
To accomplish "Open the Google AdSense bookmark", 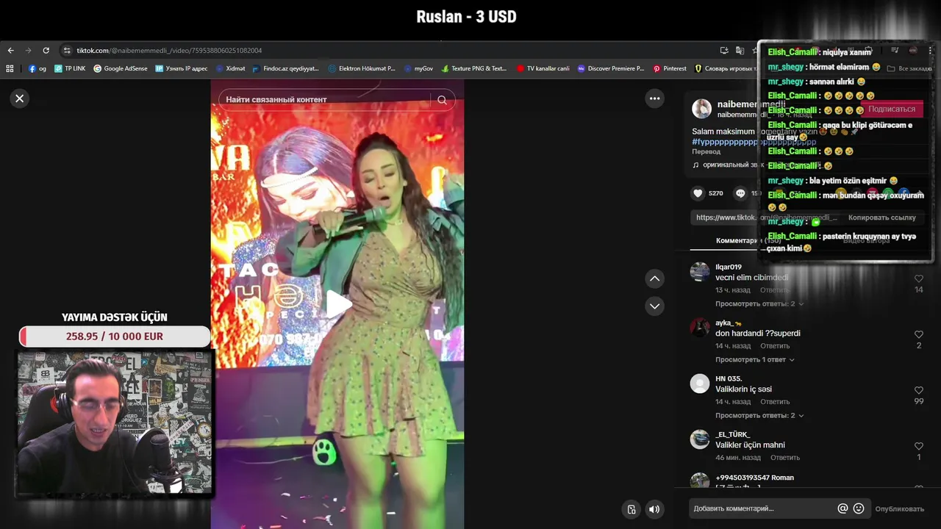I will point(120,68).
